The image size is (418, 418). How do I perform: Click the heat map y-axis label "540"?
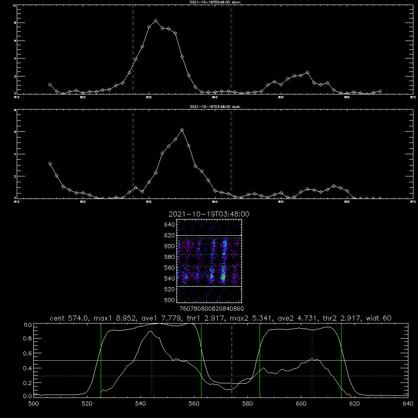pyautogui.click(x=169, y=278)
